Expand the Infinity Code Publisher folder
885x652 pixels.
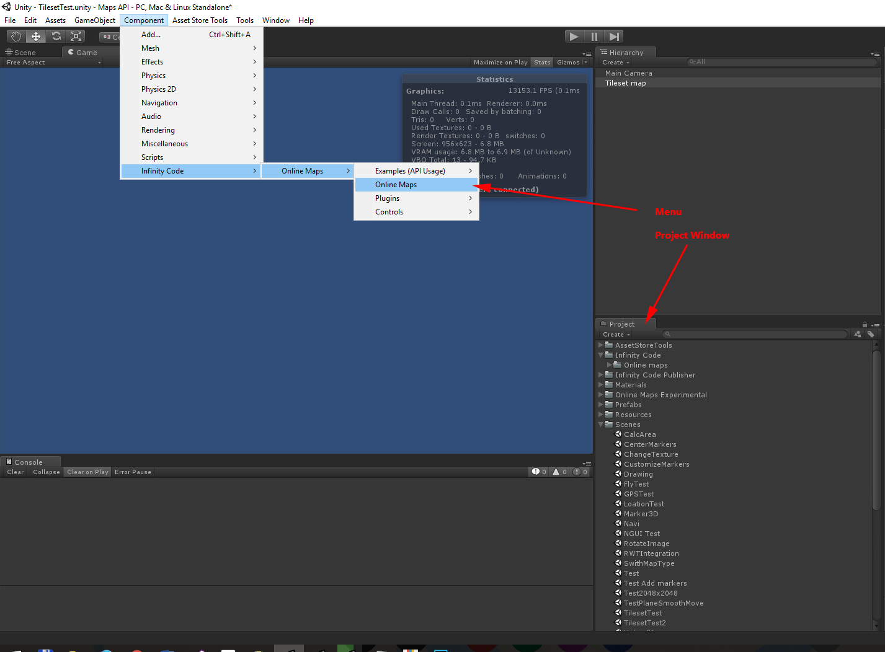tap(600, 374)
